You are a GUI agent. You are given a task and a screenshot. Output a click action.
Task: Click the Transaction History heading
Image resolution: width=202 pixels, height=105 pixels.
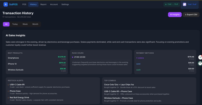(18, 13)
